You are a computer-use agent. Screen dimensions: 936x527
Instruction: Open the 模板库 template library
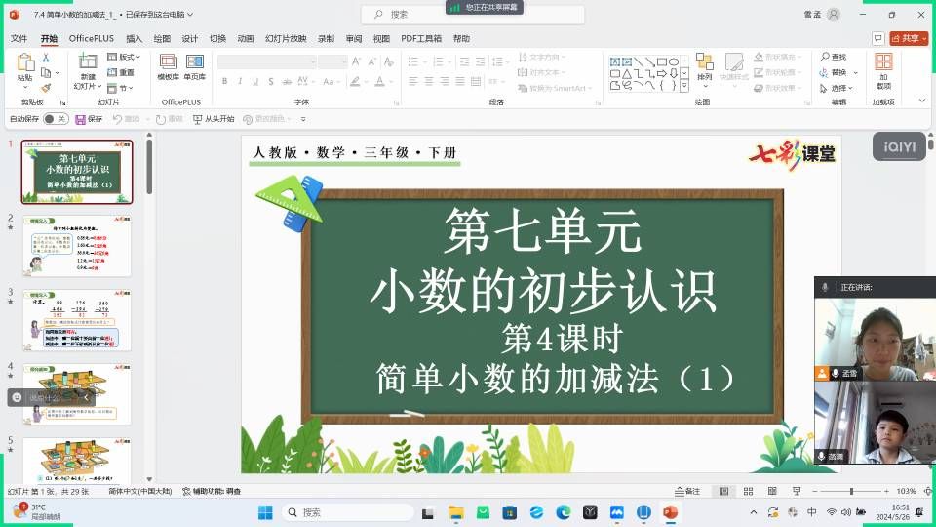pyautogui.click(x=168, y=66)
